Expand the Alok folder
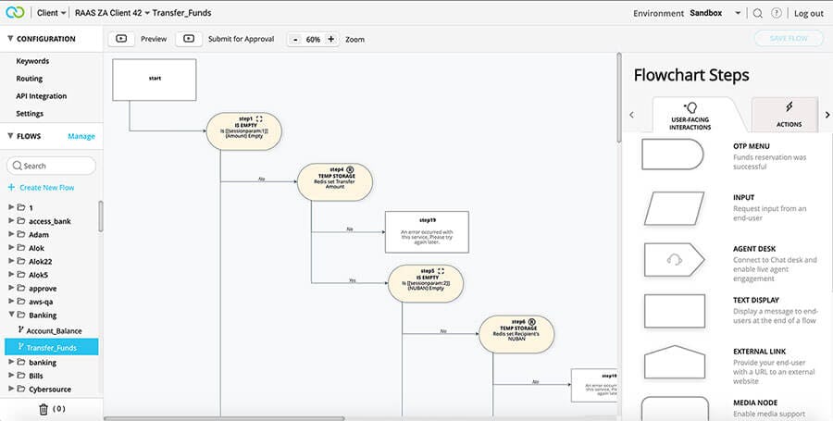This screenshot has height=421, width=833. 10,247
